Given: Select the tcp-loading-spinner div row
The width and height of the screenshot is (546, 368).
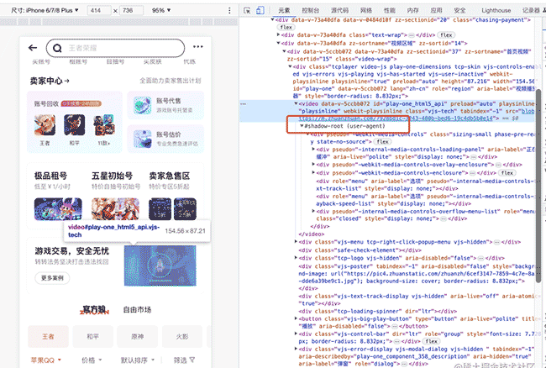Looking at the screenshot, I should pyautogui.click(x=378, y=311).
